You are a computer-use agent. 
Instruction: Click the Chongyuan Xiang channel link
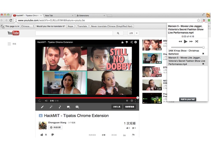(57, 123)
